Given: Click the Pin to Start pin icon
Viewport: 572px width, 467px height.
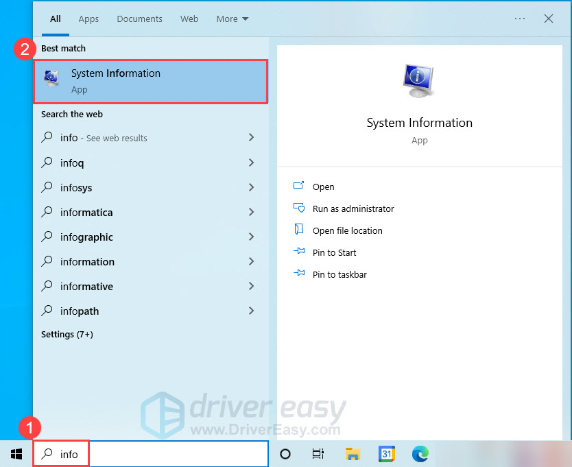Looking at the screenshot, I should click(x=300, y=252).
